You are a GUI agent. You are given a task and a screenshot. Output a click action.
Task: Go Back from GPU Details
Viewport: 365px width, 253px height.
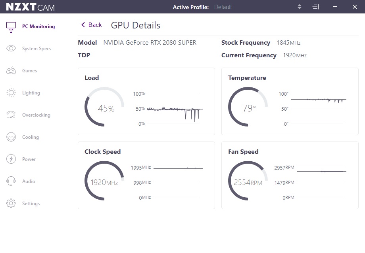click(x=92, y=25)
